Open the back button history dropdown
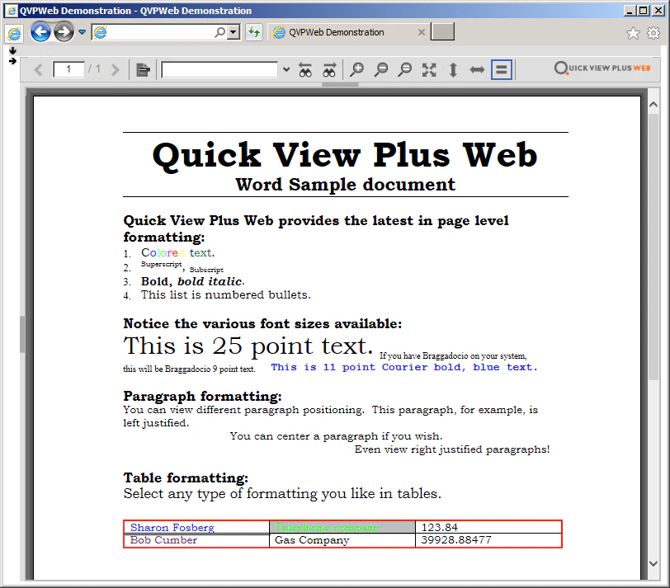This screenshot has width=670, height=588. pyautogui.click(x=82, y=32)
